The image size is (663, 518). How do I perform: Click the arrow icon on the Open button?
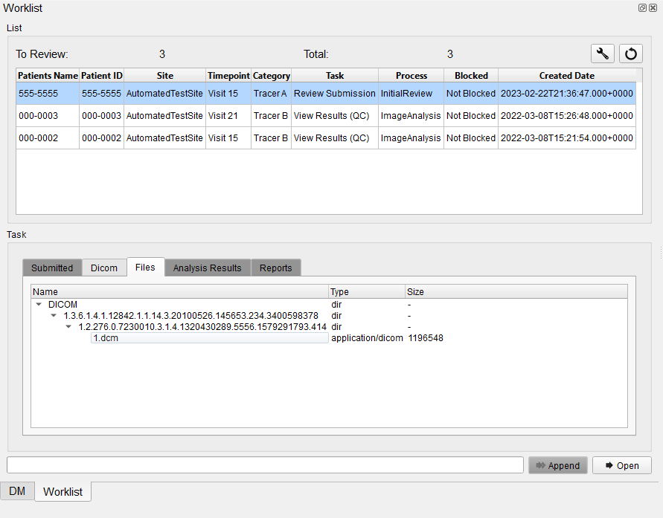[609, 464]
